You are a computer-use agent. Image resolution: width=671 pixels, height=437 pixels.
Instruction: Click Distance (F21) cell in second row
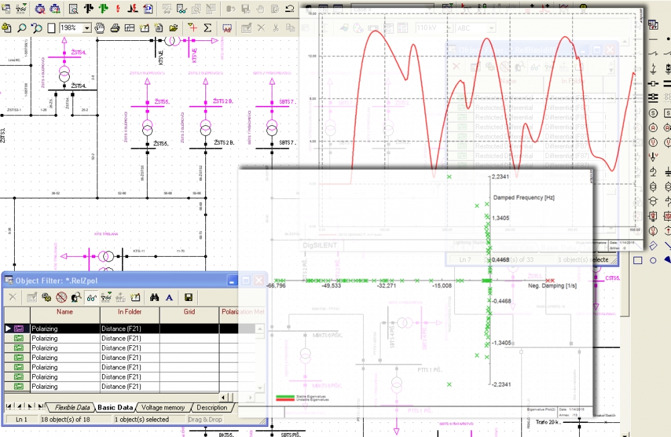pyautogui.click(x=130, y=338)
